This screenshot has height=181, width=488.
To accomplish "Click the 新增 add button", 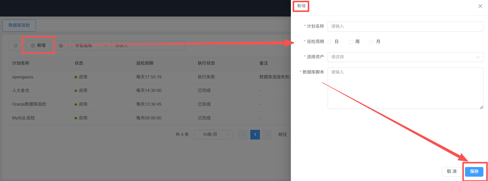I will click(38, 45).
